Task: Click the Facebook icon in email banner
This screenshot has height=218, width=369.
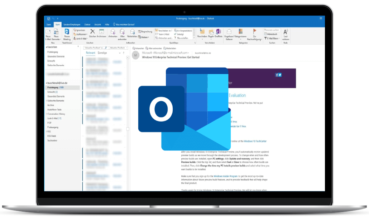Action: [277, 75]
